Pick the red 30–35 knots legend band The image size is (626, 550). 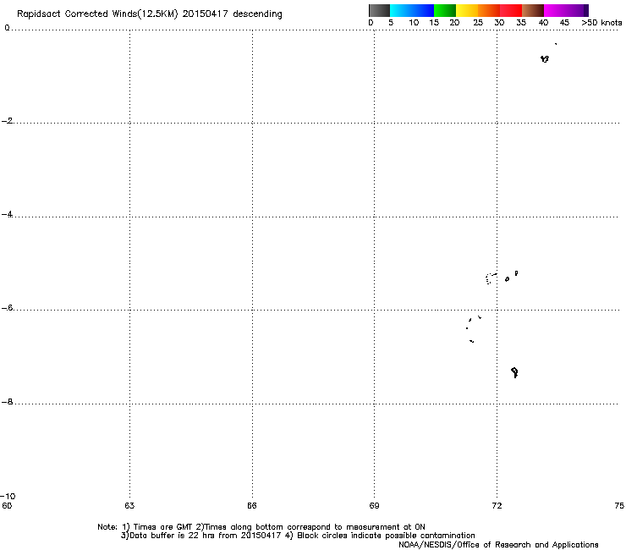511,10
